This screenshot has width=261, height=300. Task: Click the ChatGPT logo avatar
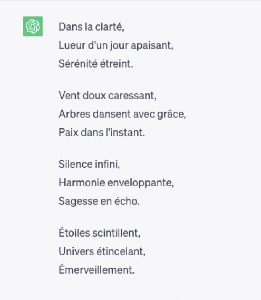(x=32, y=27)
